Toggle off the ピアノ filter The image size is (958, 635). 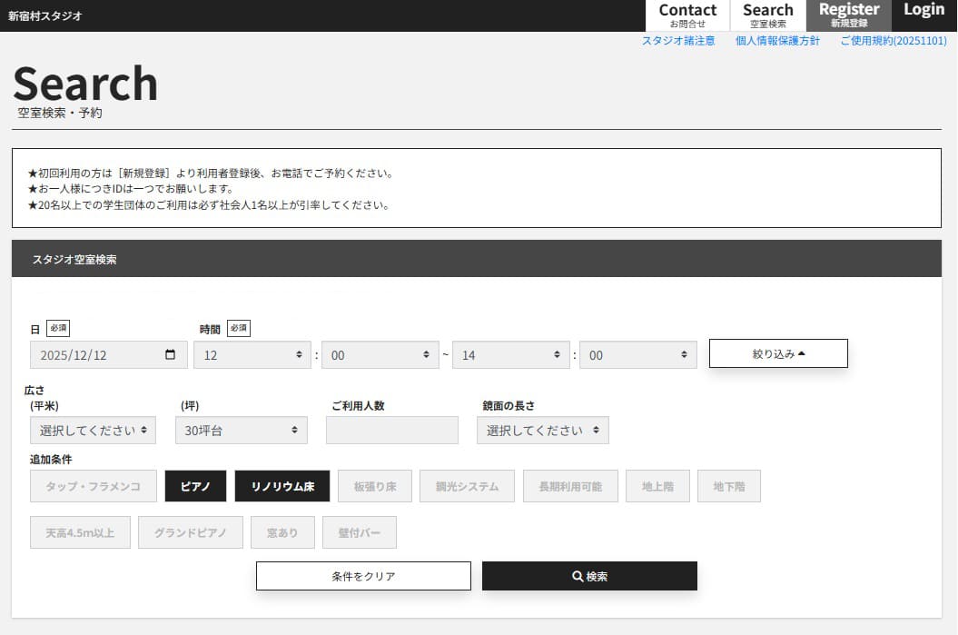pyautogui.click(x=195, y=486)
